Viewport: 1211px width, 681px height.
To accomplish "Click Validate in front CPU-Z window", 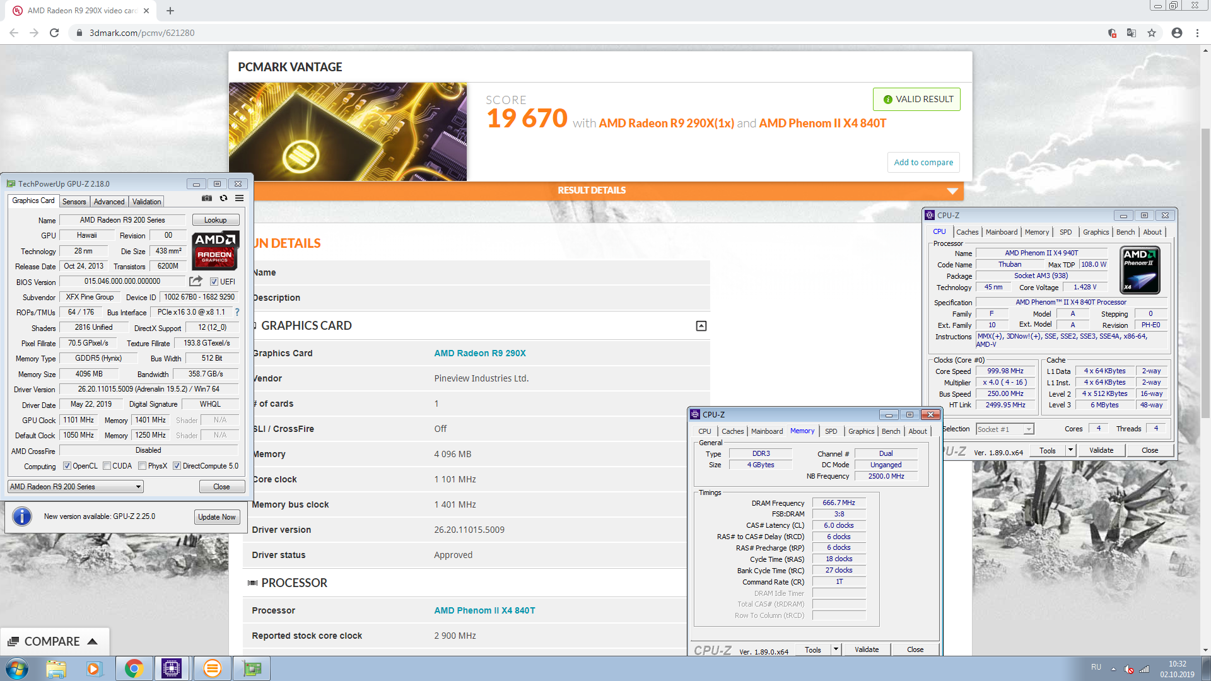I will point(866,649).
